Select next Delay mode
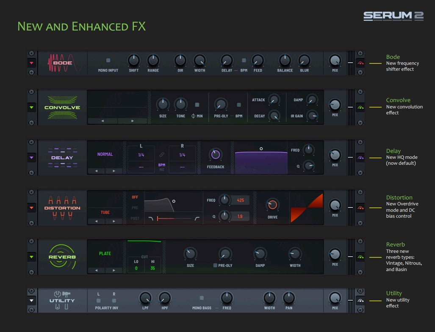435x332 pixels. (114, 171)
